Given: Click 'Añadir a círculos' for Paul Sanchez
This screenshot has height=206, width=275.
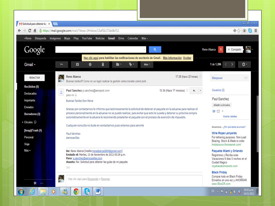Looking at the screenshot, I should [222, 105].
